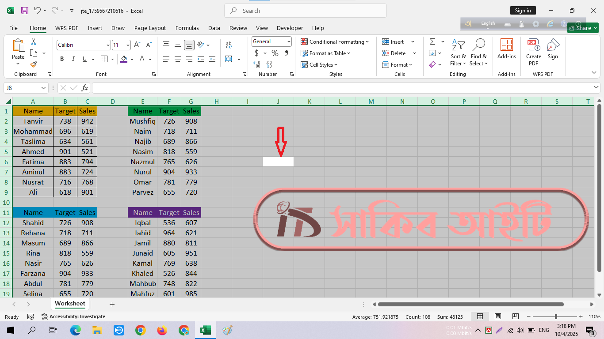This screenshot has width=604, height=339.
Task: Switch to Page Layout view in status bar
Action: pyautogui.click(x=498, y=316)
